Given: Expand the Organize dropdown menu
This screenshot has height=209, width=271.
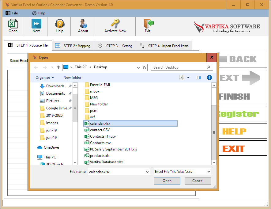Looking at the screenshot, I should pos(45,78).
